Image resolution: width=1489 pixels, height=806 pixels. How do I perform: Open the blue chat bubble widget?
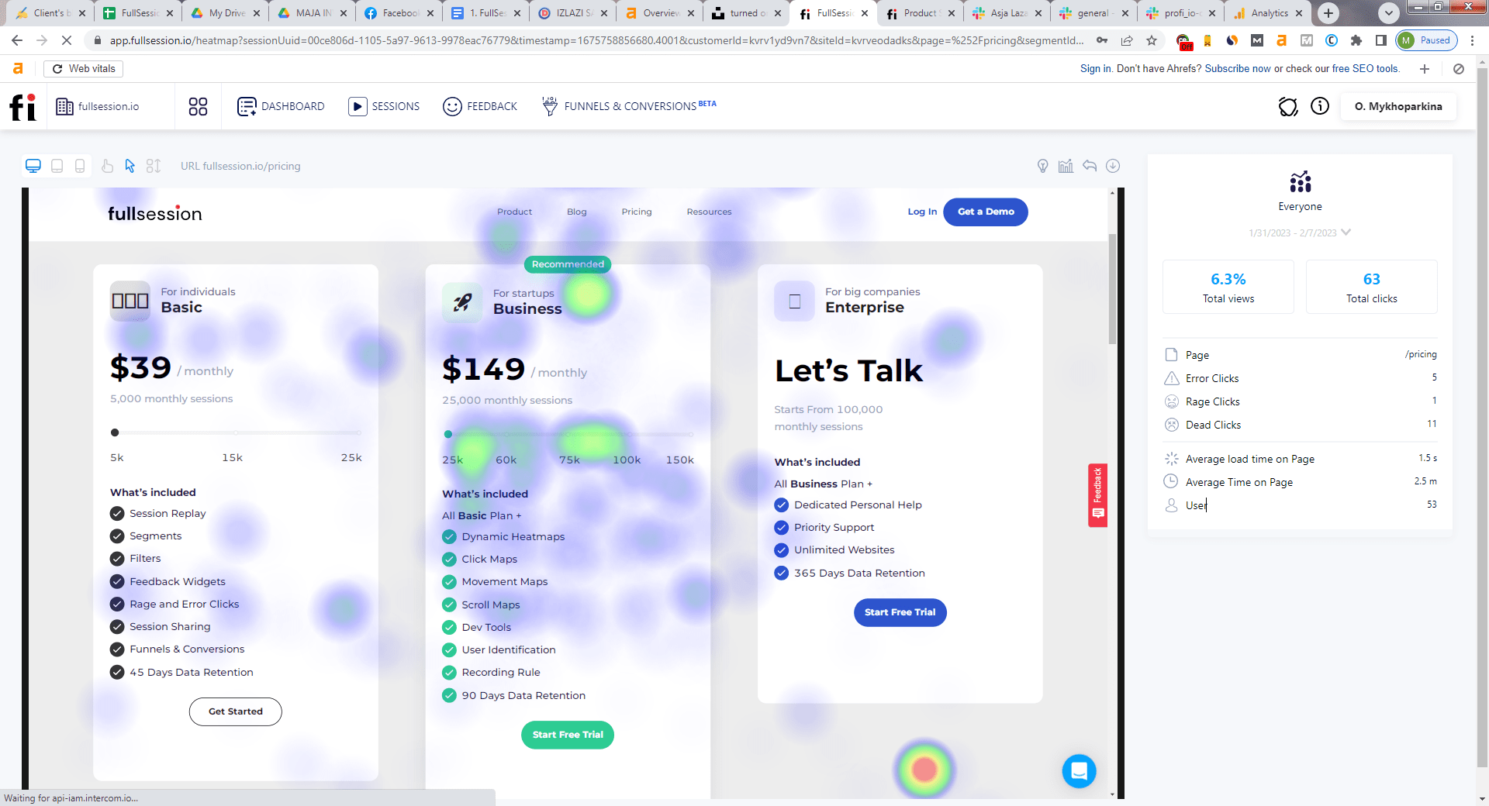tap(1079, 771)
